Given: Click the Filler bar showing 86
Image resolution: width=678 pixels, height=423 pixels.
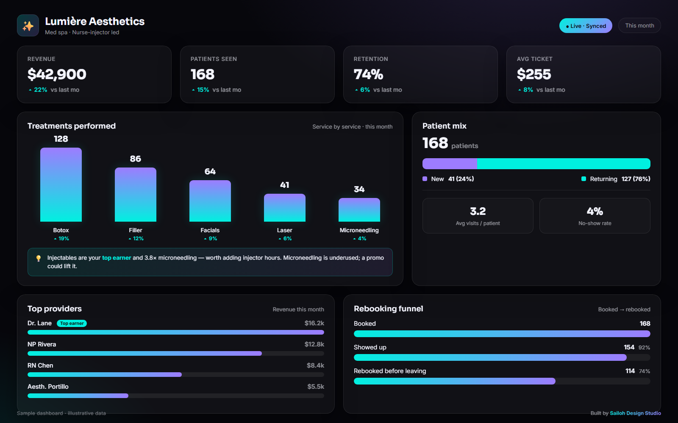Looking at the screenshot, I should point(136,195).
